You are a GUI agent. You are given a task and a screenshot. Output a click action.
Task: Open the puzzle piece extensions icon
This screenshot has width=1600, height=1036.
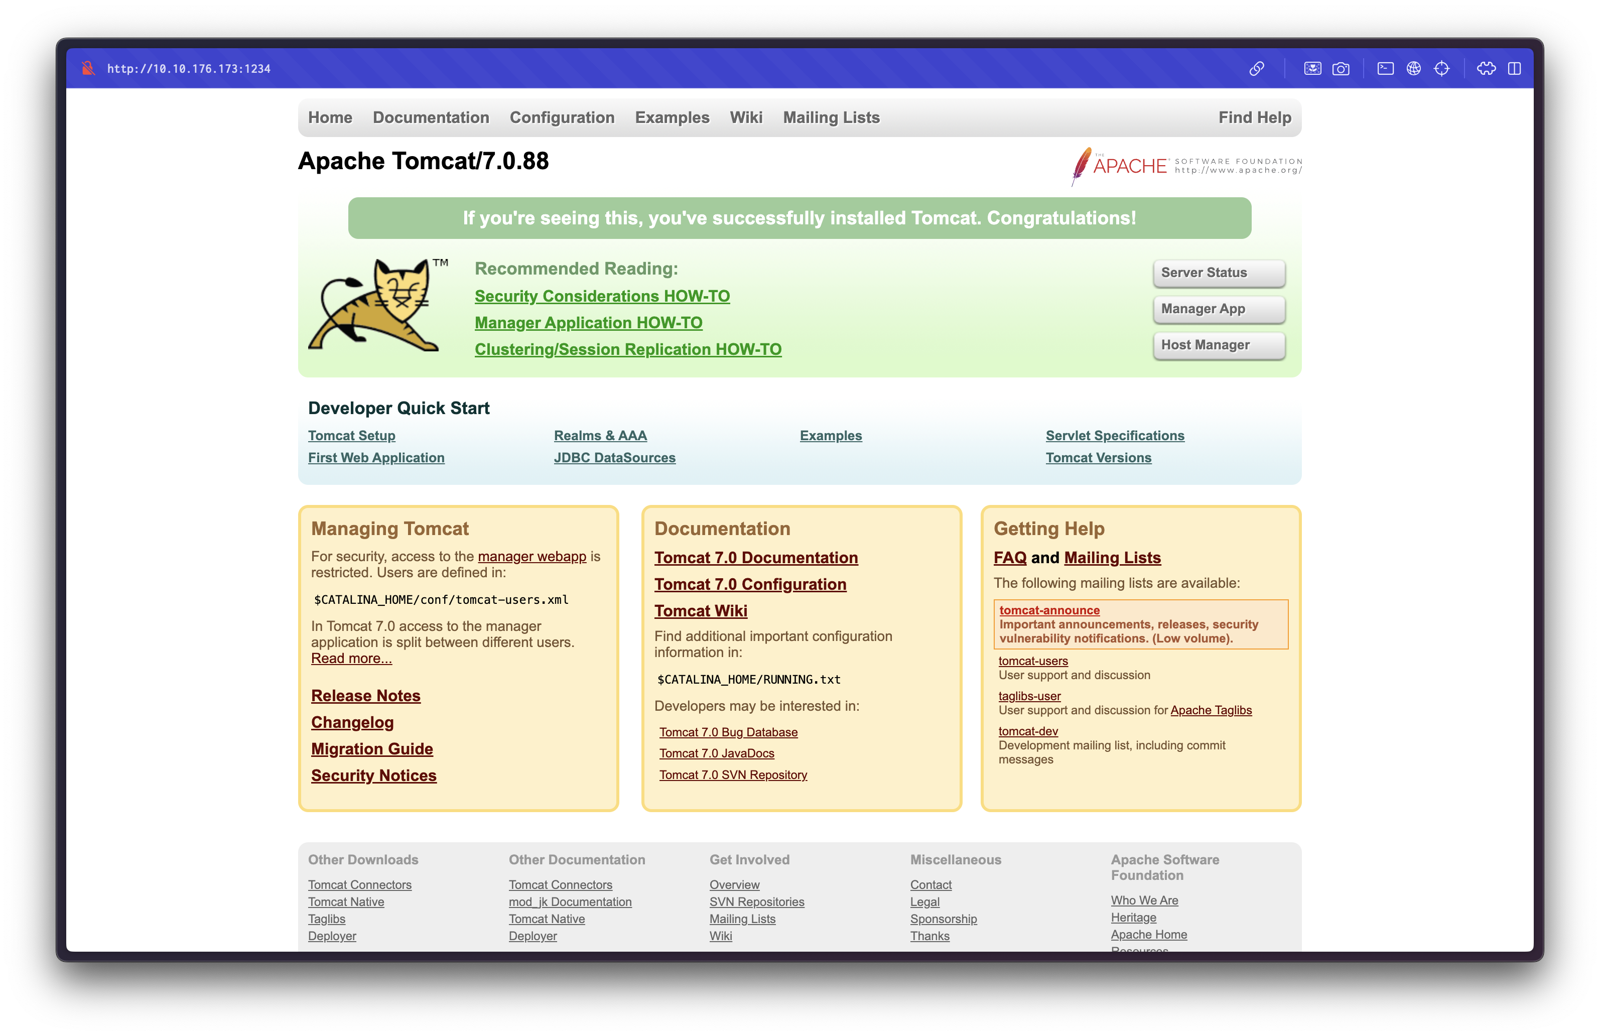coord(1487,69)
